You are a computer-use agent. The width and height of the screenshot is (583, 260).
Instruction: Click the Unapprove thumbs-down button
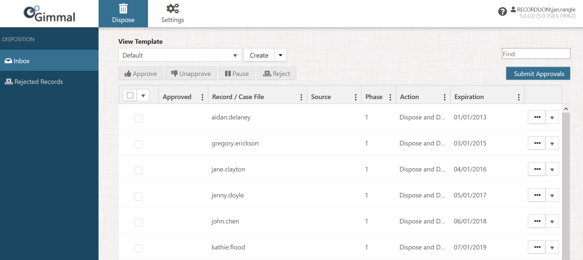tap(191, 74)
